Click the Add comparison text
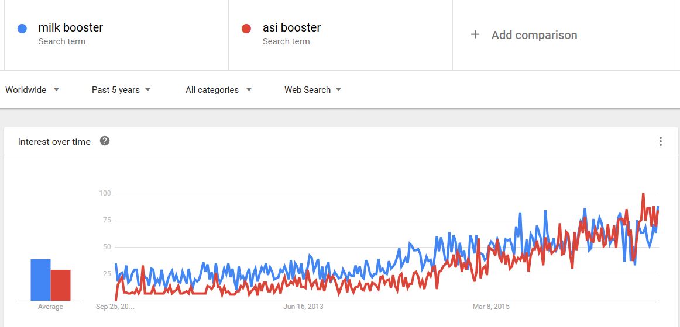This screenshot has width=680, height=327. 534,35
